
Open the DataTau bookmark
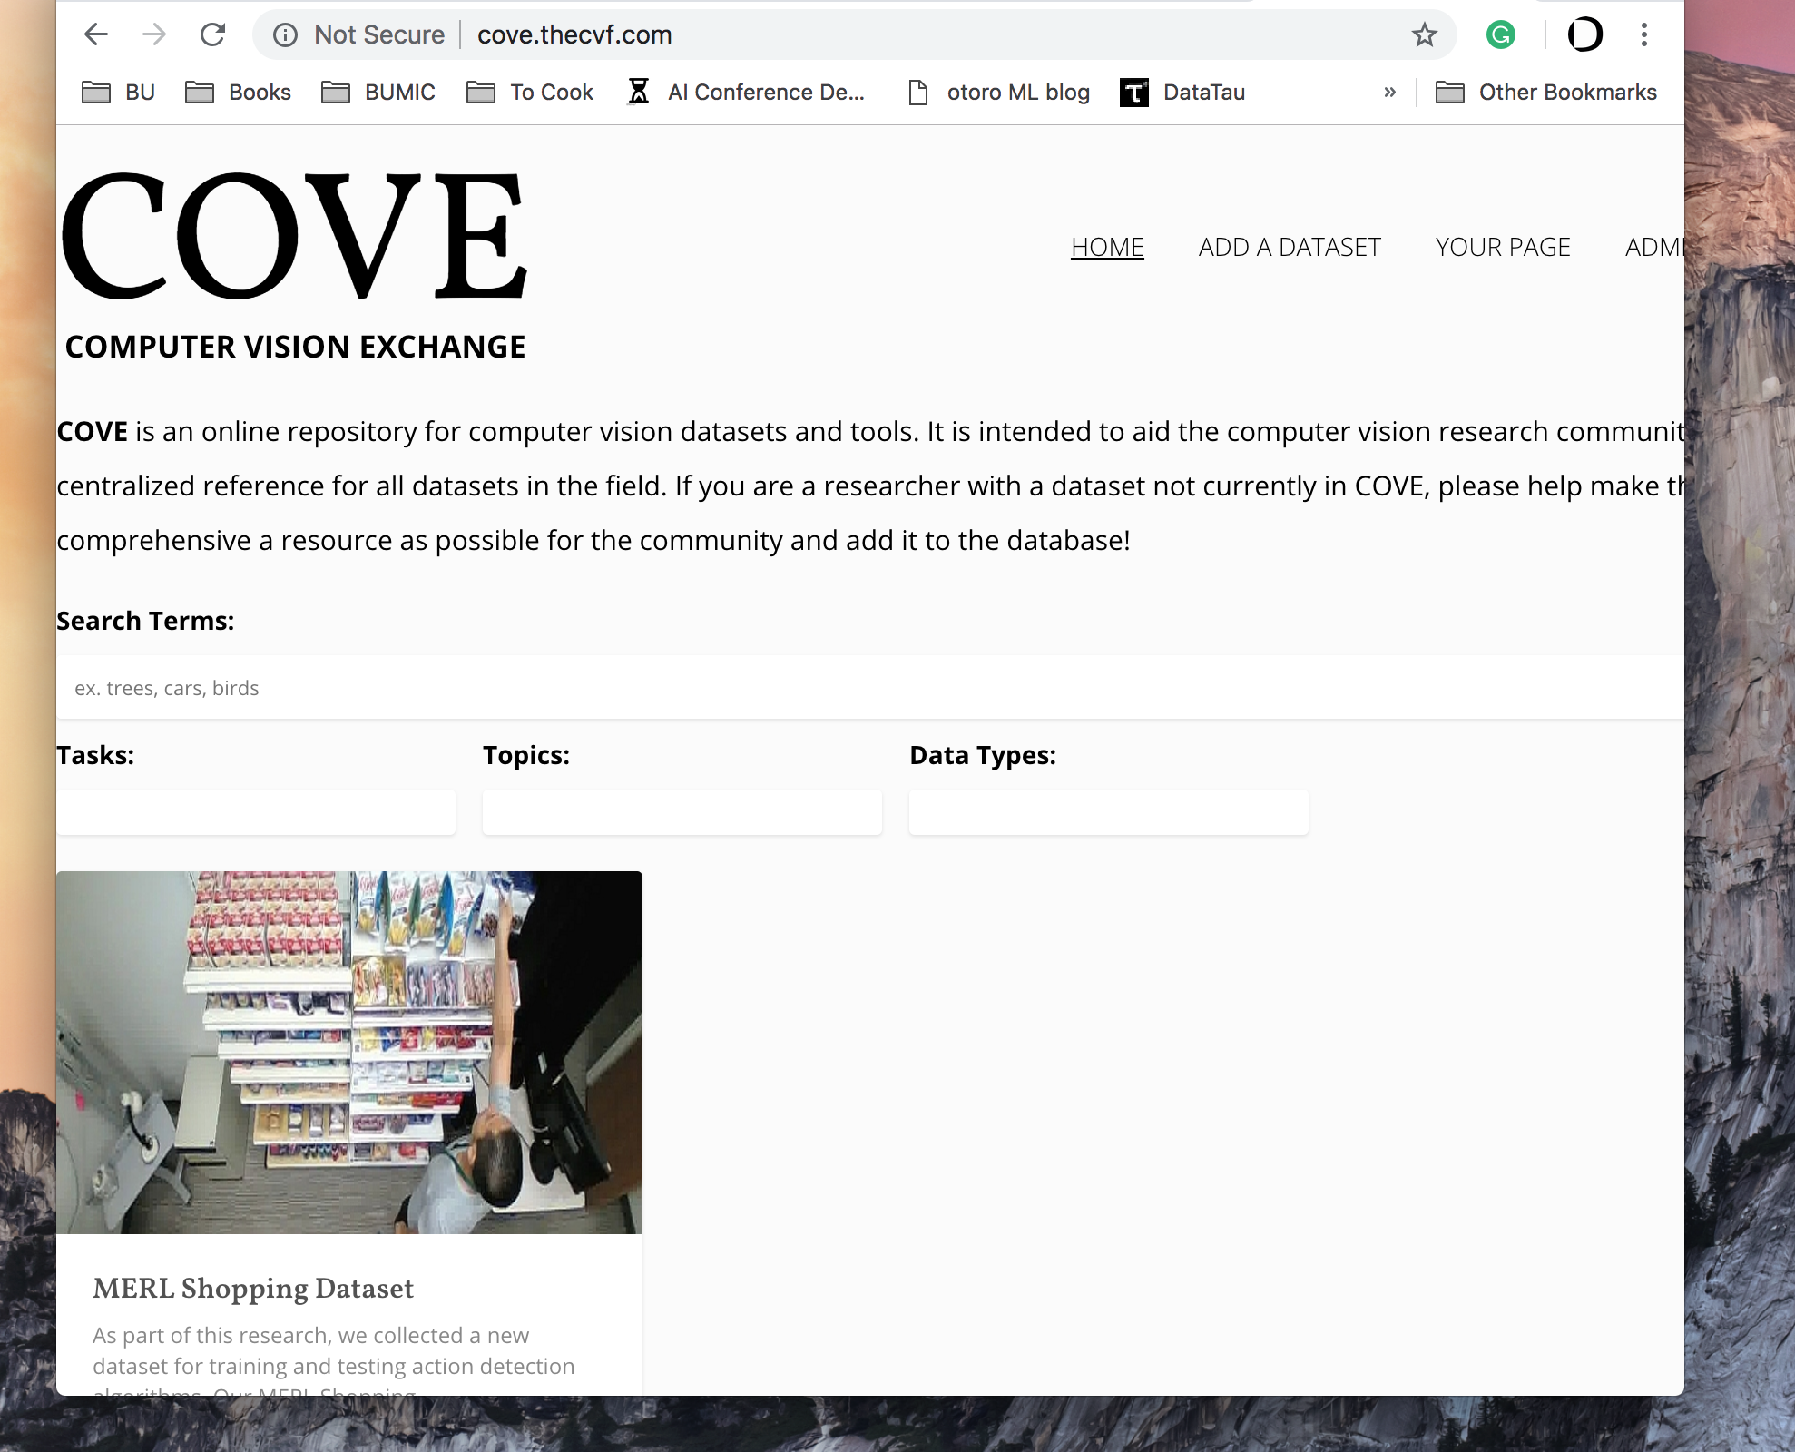1183,92
